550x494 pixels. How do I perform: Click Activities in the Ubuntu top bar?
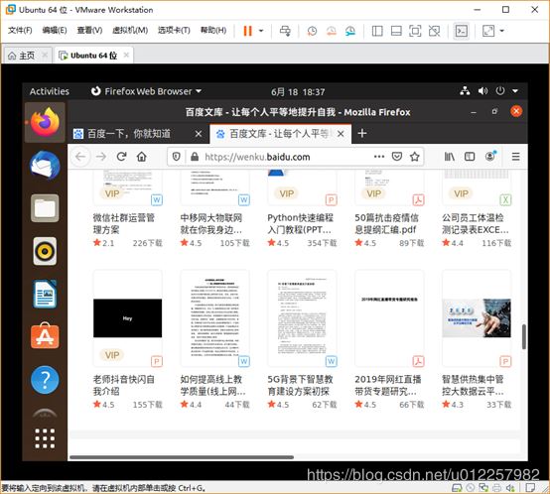[x=49, y=91]
